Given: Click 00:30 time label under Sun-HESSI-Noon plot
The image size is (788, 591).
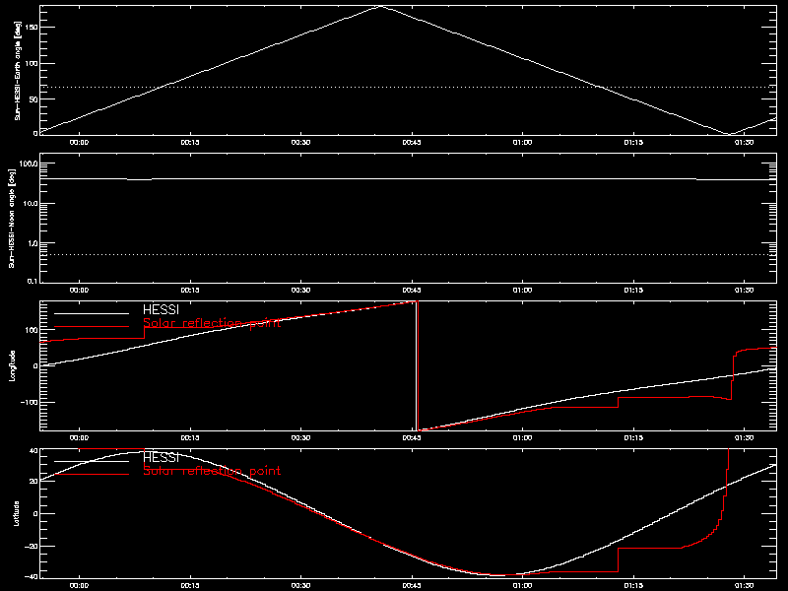Looking at the screenshot, I should click(300, 290).
